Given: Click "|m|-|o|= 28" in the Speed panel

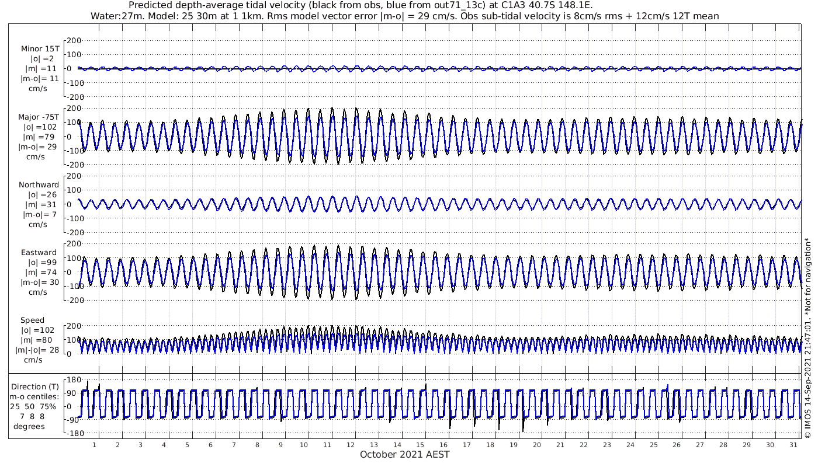Looking at the screenshot, I should point(37,351).
